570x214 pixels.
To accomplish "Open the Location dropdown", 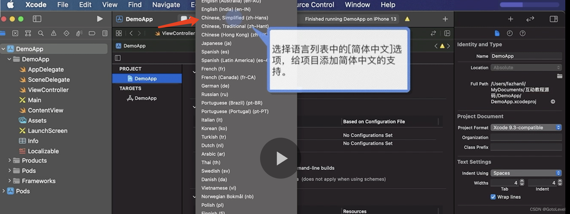I will pyautogui.click(x=526, y=68).
